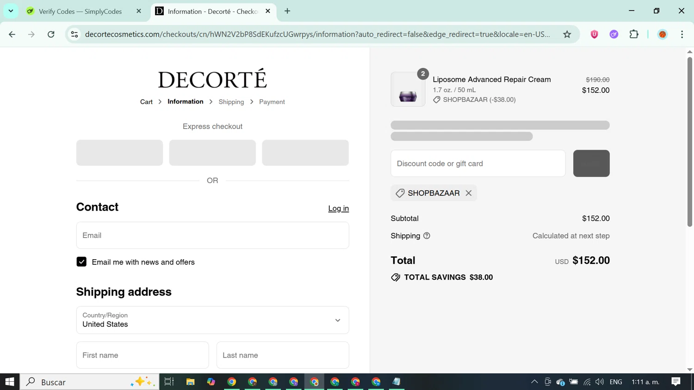Click the page address bar URL
694x390 pixels.
tap(317, 34)
